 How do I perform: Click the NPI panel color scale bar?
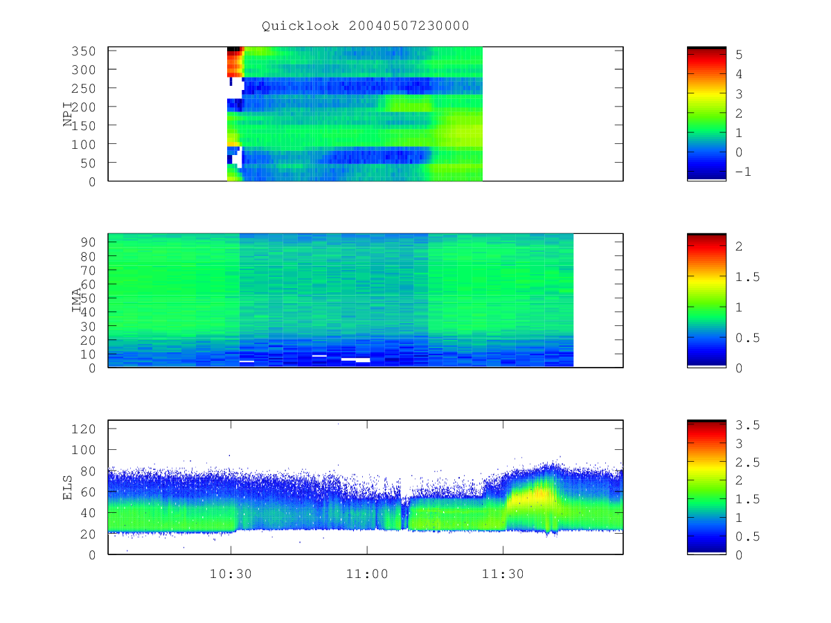706,114
